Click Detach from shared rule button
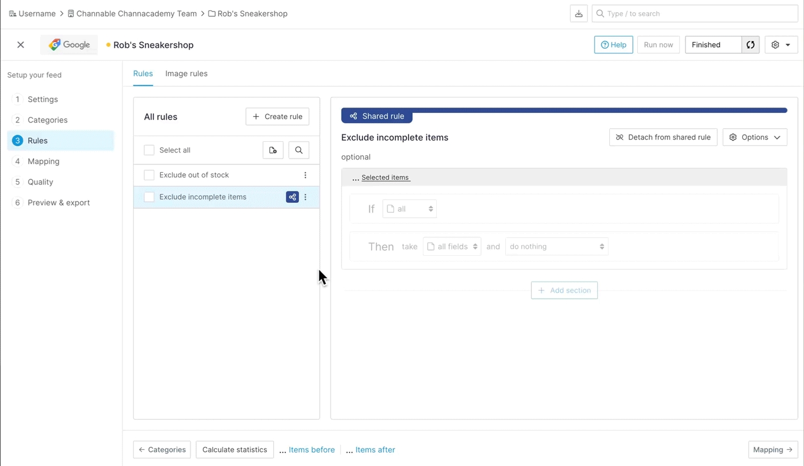 663,137
